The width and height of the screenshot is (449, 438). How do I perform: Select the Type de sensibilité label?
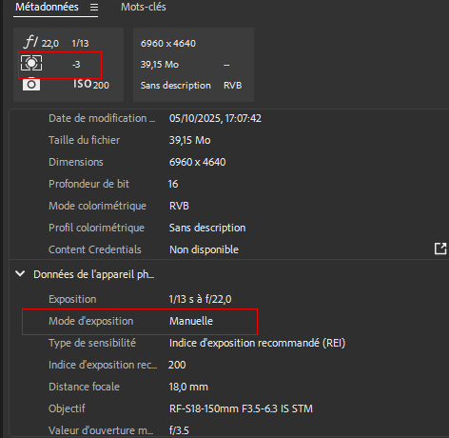[92, 343]
